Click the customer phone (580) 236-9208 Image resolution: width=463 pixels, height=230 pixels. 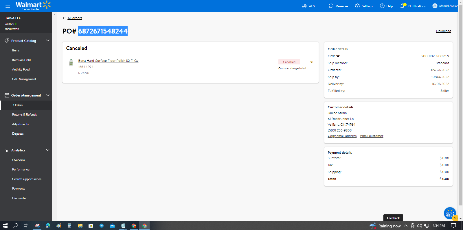(339, 130)
